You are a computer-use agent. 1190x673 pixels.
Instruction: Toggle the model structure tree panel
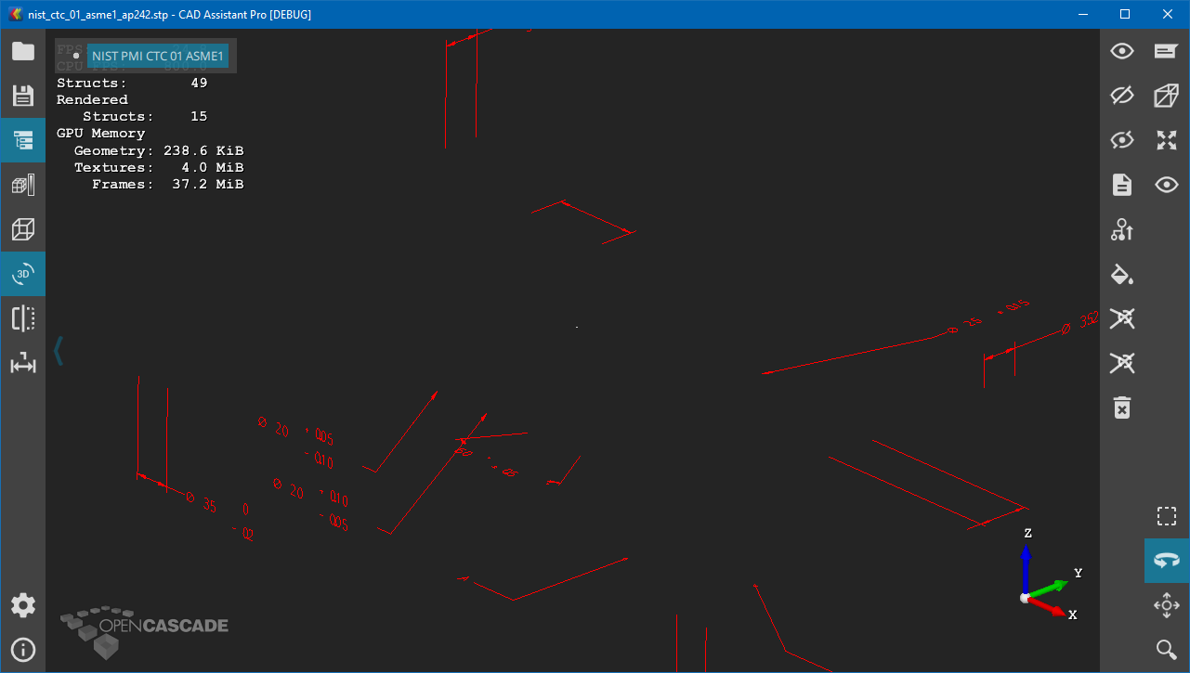(23, 140)
